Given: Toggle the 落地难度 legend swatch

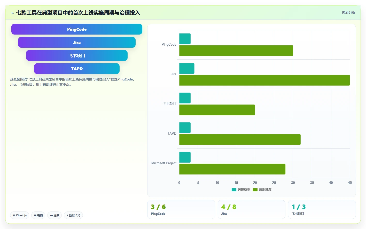Looking at the screenshot, I should pos(255,190).
